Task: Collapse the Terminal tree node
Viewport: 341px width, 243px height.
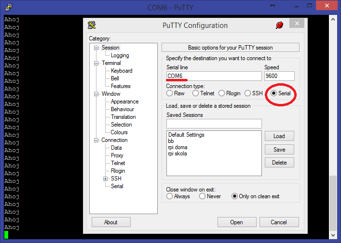Action: pyautogui.click(x=96, y=64)
